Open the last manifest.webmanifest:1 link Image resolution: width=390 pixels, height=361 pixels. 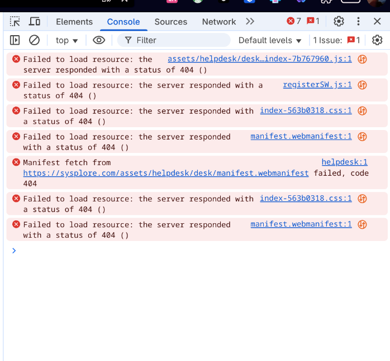click(301, 224)
